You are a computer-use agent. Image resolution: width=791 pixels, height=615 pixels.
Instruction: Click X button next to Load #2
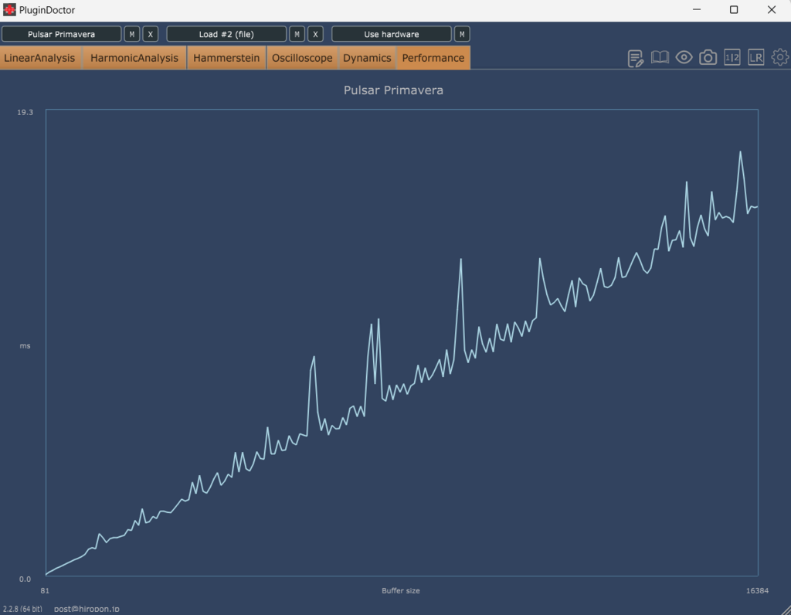point(315,34)
